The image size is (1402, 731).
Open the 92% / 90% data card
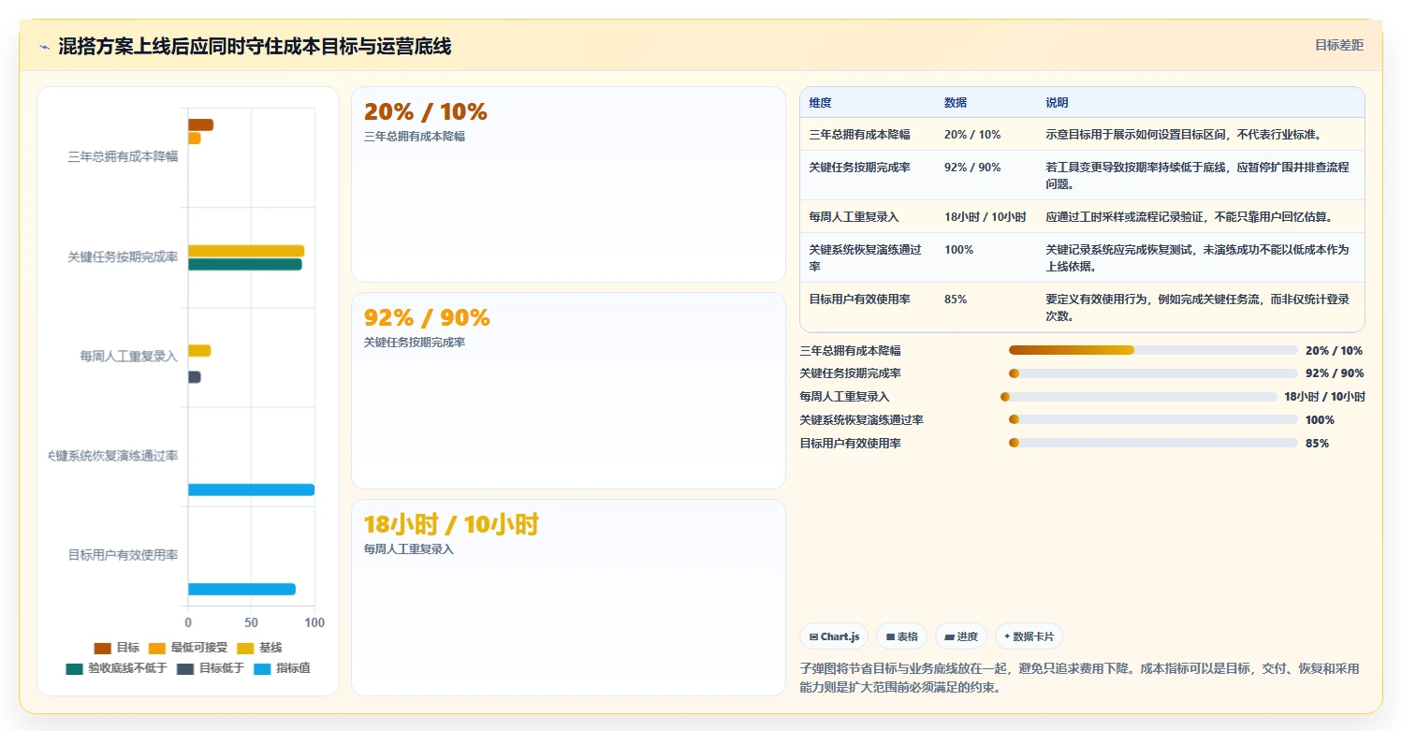(568, 390)
